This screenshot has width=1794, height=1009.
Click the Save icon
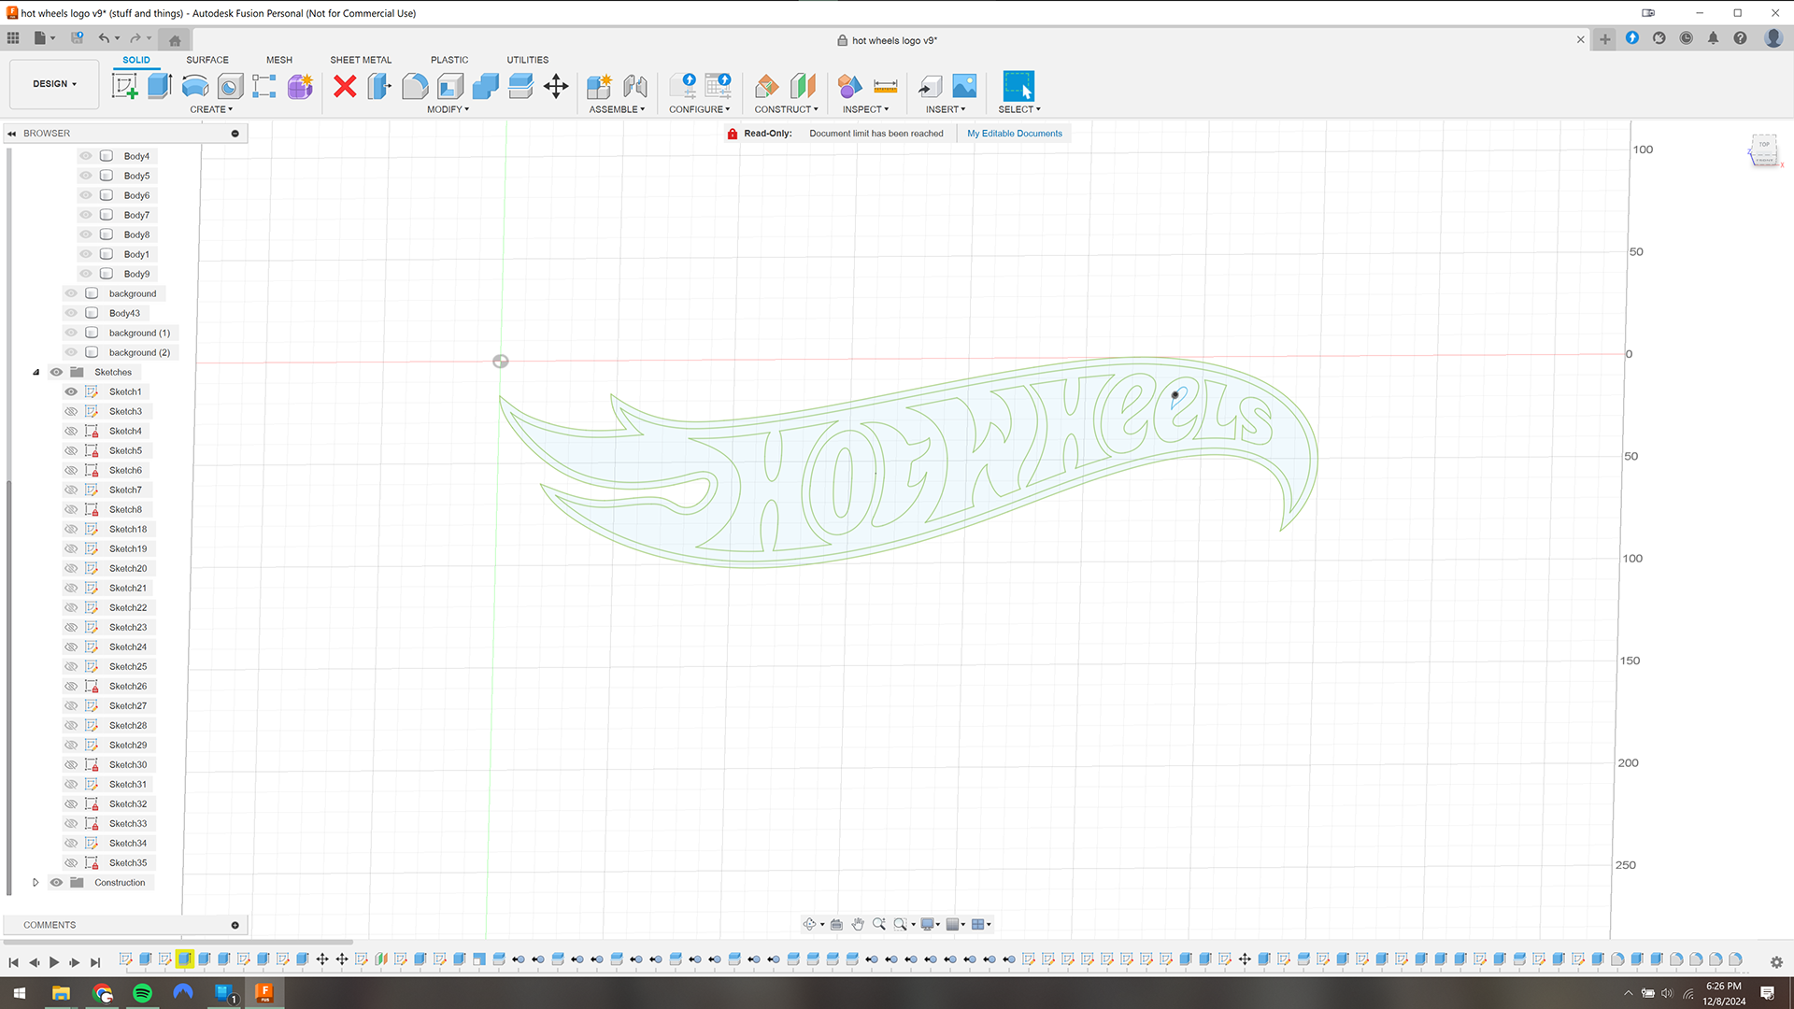[78, 38]
